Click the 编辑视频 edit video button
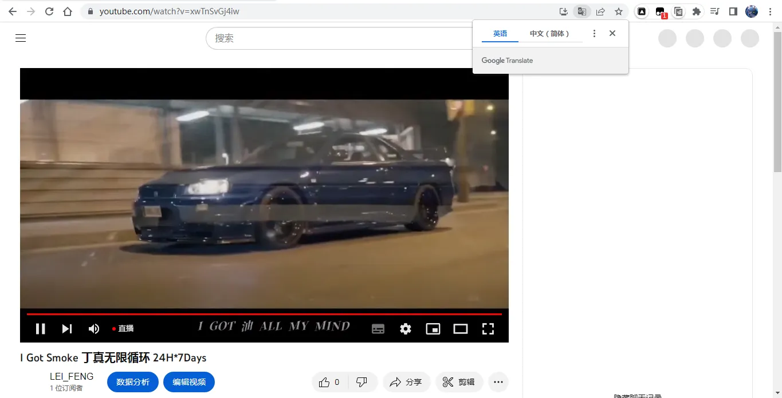Image resolution: width=782 pixels, height=398 pixels. click(x=189, y=382)
